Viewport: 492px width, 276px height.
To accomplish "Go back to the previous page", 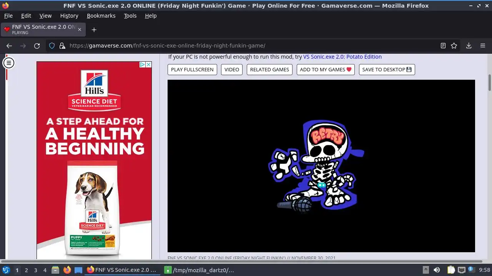I will point(9,46).
